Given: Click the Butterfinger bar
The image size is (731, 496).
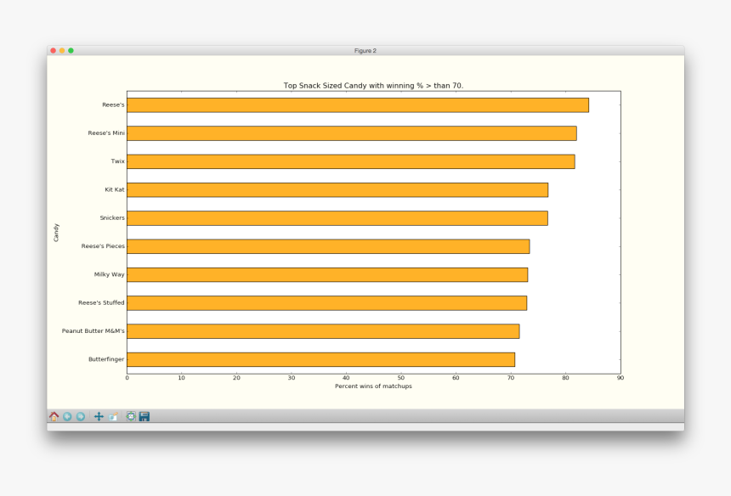Looking at the screenshot, I should [x=320, y=359].
